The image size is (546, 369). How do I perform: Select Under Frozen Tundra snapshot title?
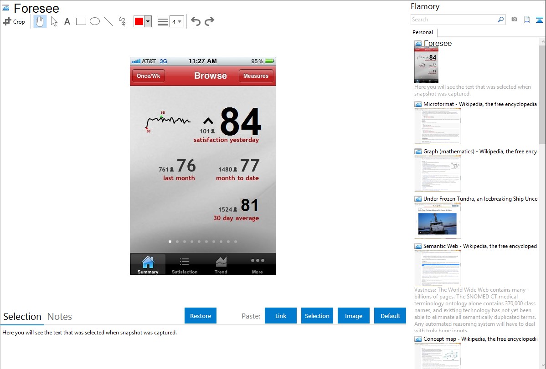point(480,198)
